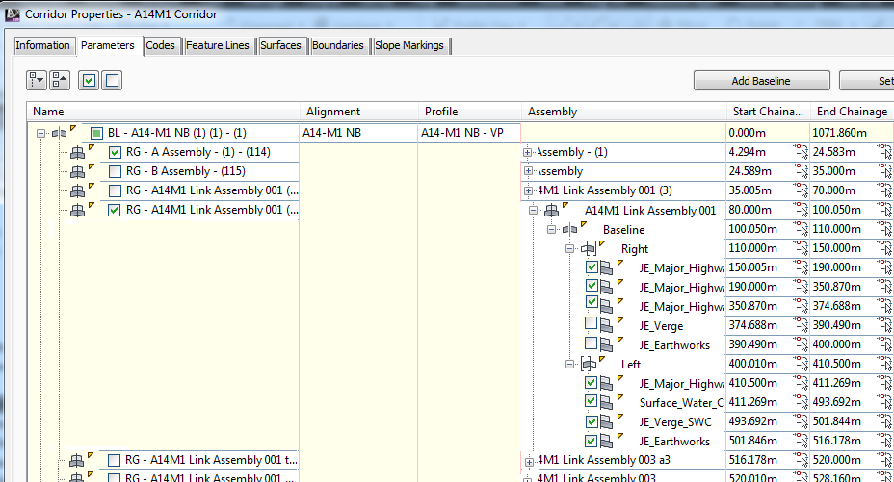This screenshot has height=482, width=894.
Task: Click baseline icon beside BL - A14-M1 NB
Action: (60, 133)
